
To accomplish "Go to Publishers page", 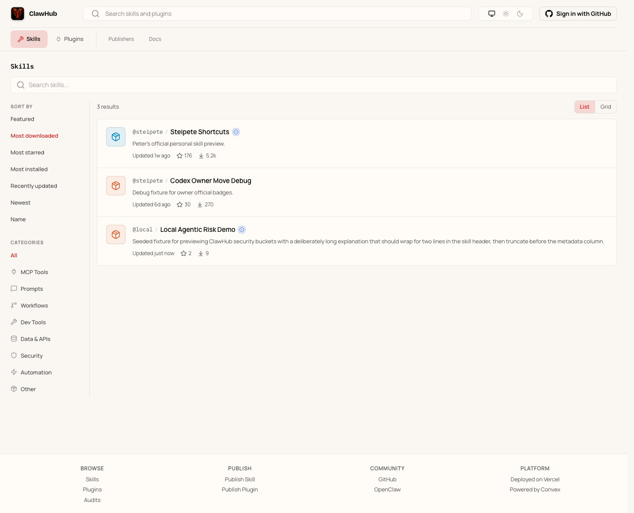I will pos(121,39).
